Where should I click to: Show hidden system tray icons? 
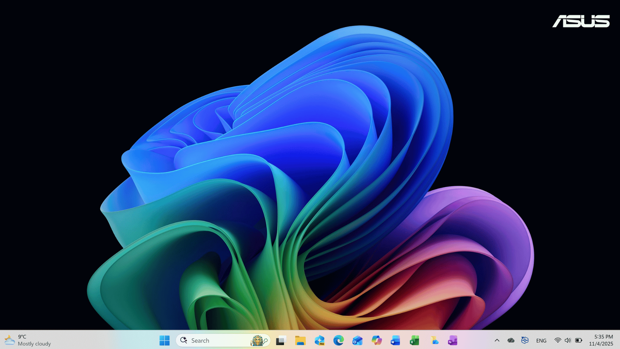pos(497,340)
